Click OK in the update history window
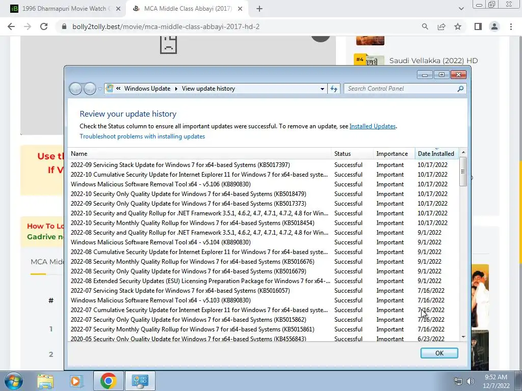Viewport: 522px width, 391px height. point(439,353)
